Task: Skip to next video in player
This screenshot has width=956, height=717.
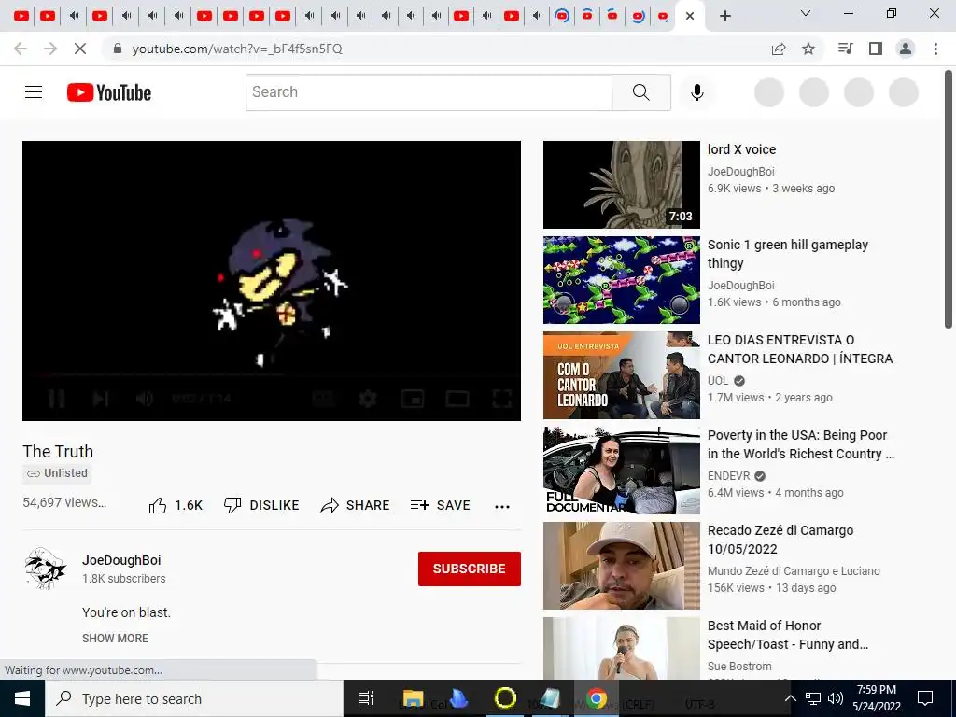Action: point(101,399)
